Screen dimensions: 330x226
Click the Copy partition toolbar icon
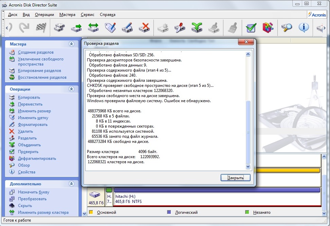pyautogui.click(x=59, y=27)
